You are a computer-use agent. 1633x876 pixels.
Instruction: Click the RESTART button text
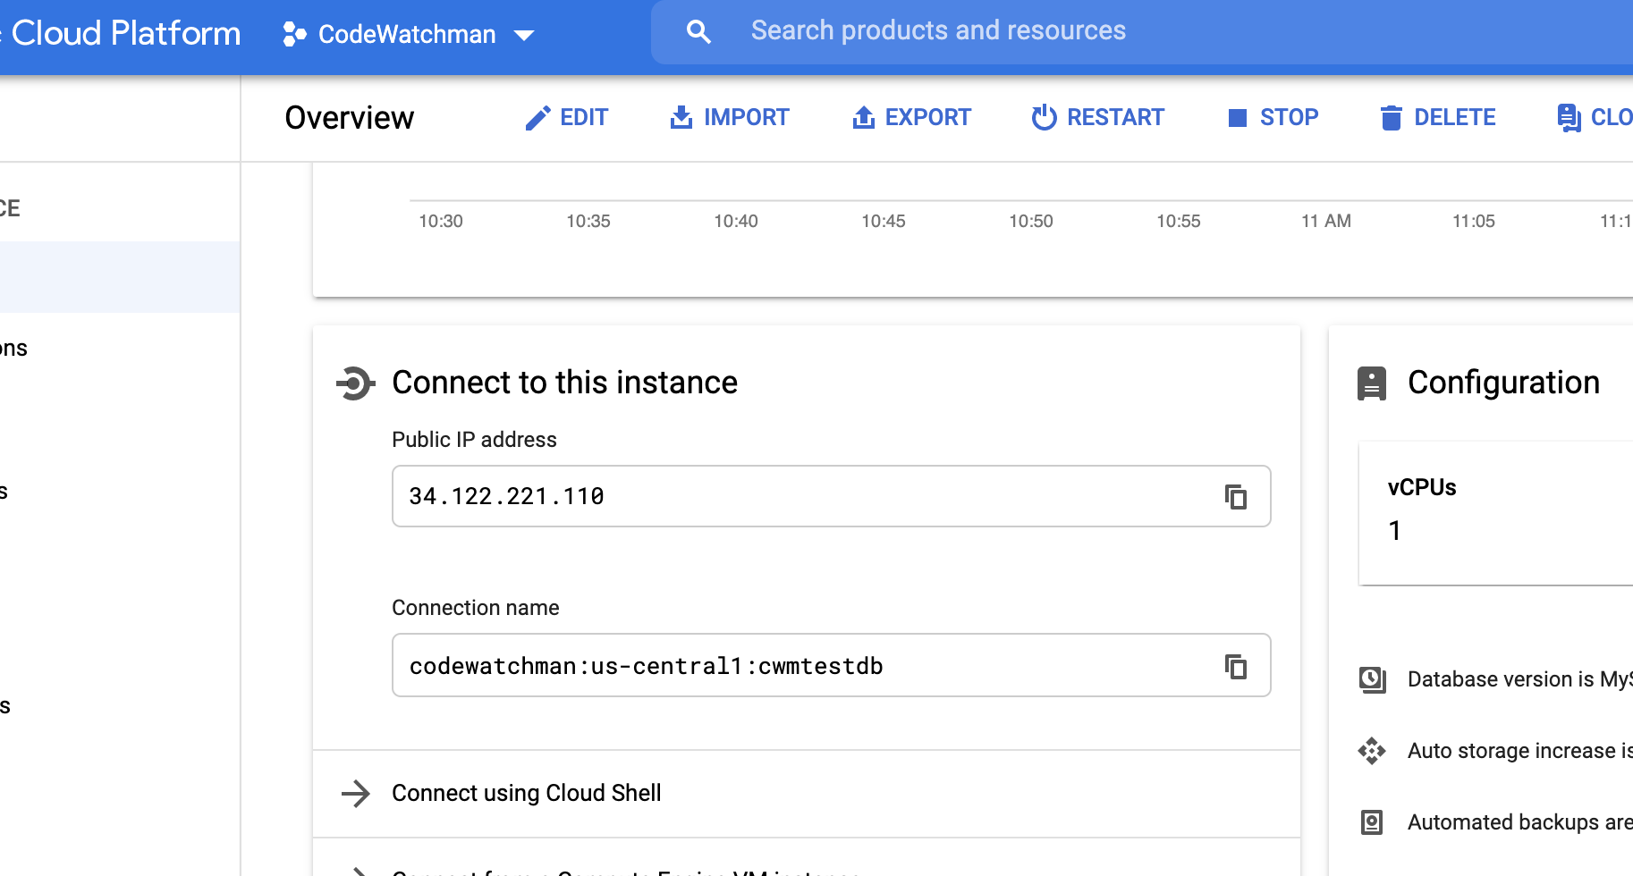pyautogui.click(x=1115, y=117)
